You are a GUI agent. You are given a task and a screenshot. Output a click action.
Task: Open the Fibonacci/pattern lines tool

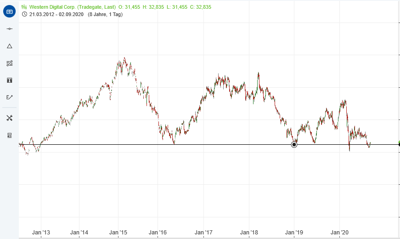tap(10, 63)
